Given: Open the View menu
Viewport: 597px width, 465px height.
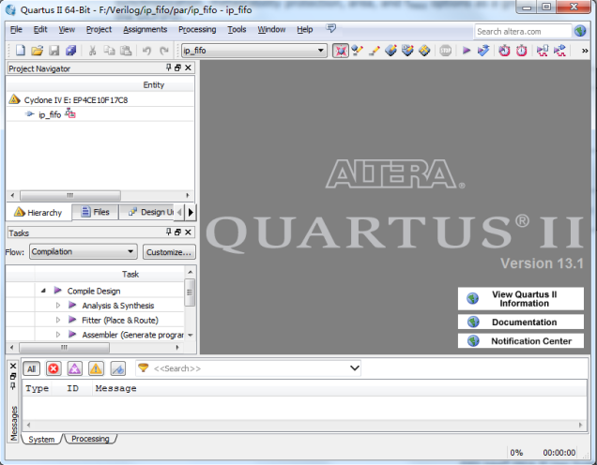Looking at the screenshot, I should click(x=67, y=29).
